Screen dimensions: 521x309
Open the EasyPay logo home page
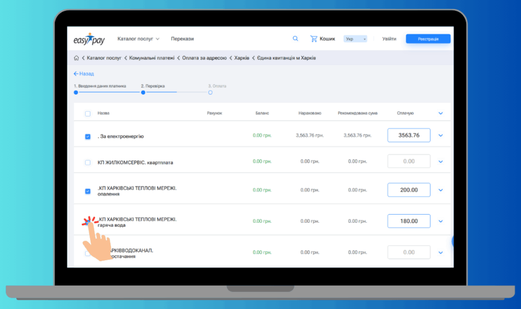(x=89, y=39)
